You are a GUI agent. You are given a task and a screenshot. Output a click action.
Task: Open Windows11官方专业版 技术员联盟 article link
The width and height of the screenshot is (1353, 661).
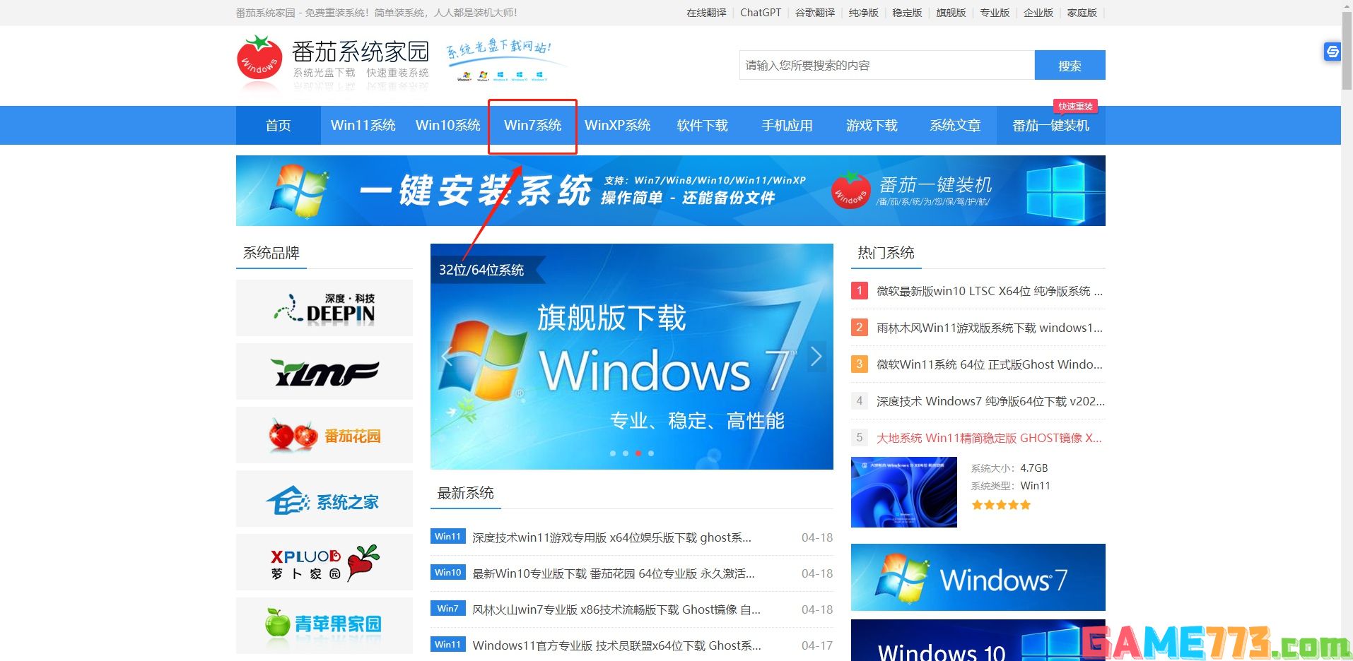(617, 645)
